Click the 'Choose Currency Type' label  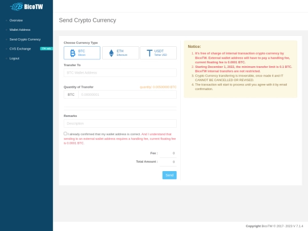tap(81, 43)
